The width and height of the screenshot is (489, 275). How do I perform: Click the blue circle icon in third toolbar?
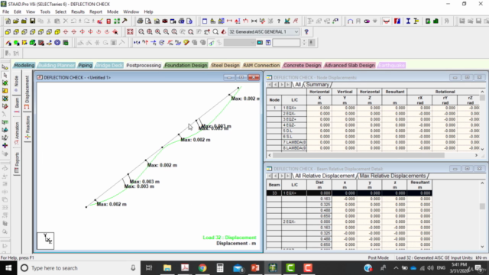coord(57,43)
